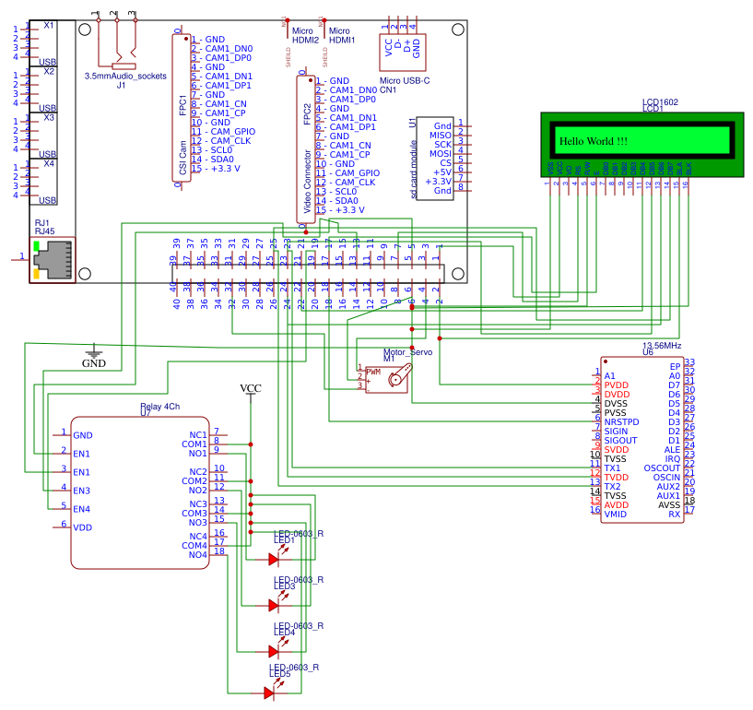Select the servo motor symbol M1

(x=387, y=378)
